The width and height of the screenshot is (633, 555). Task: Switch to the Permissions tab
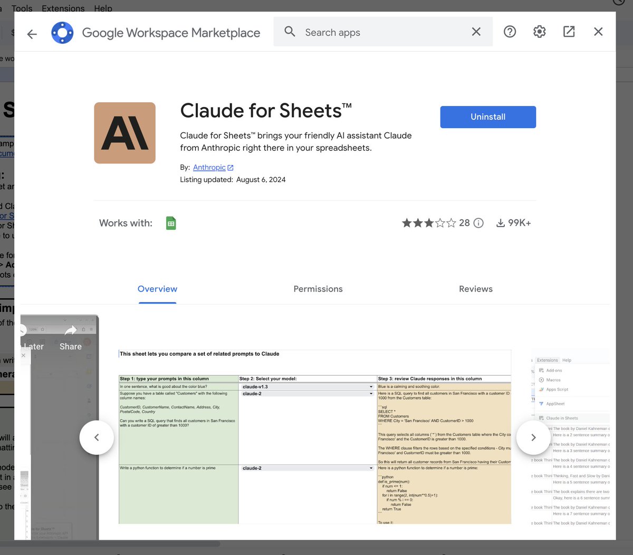pos(318,289)
